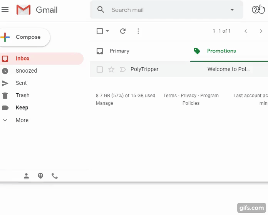268x215 pixels.
Task: Star the PolyTripper email
Action: (x=111, y=69)
